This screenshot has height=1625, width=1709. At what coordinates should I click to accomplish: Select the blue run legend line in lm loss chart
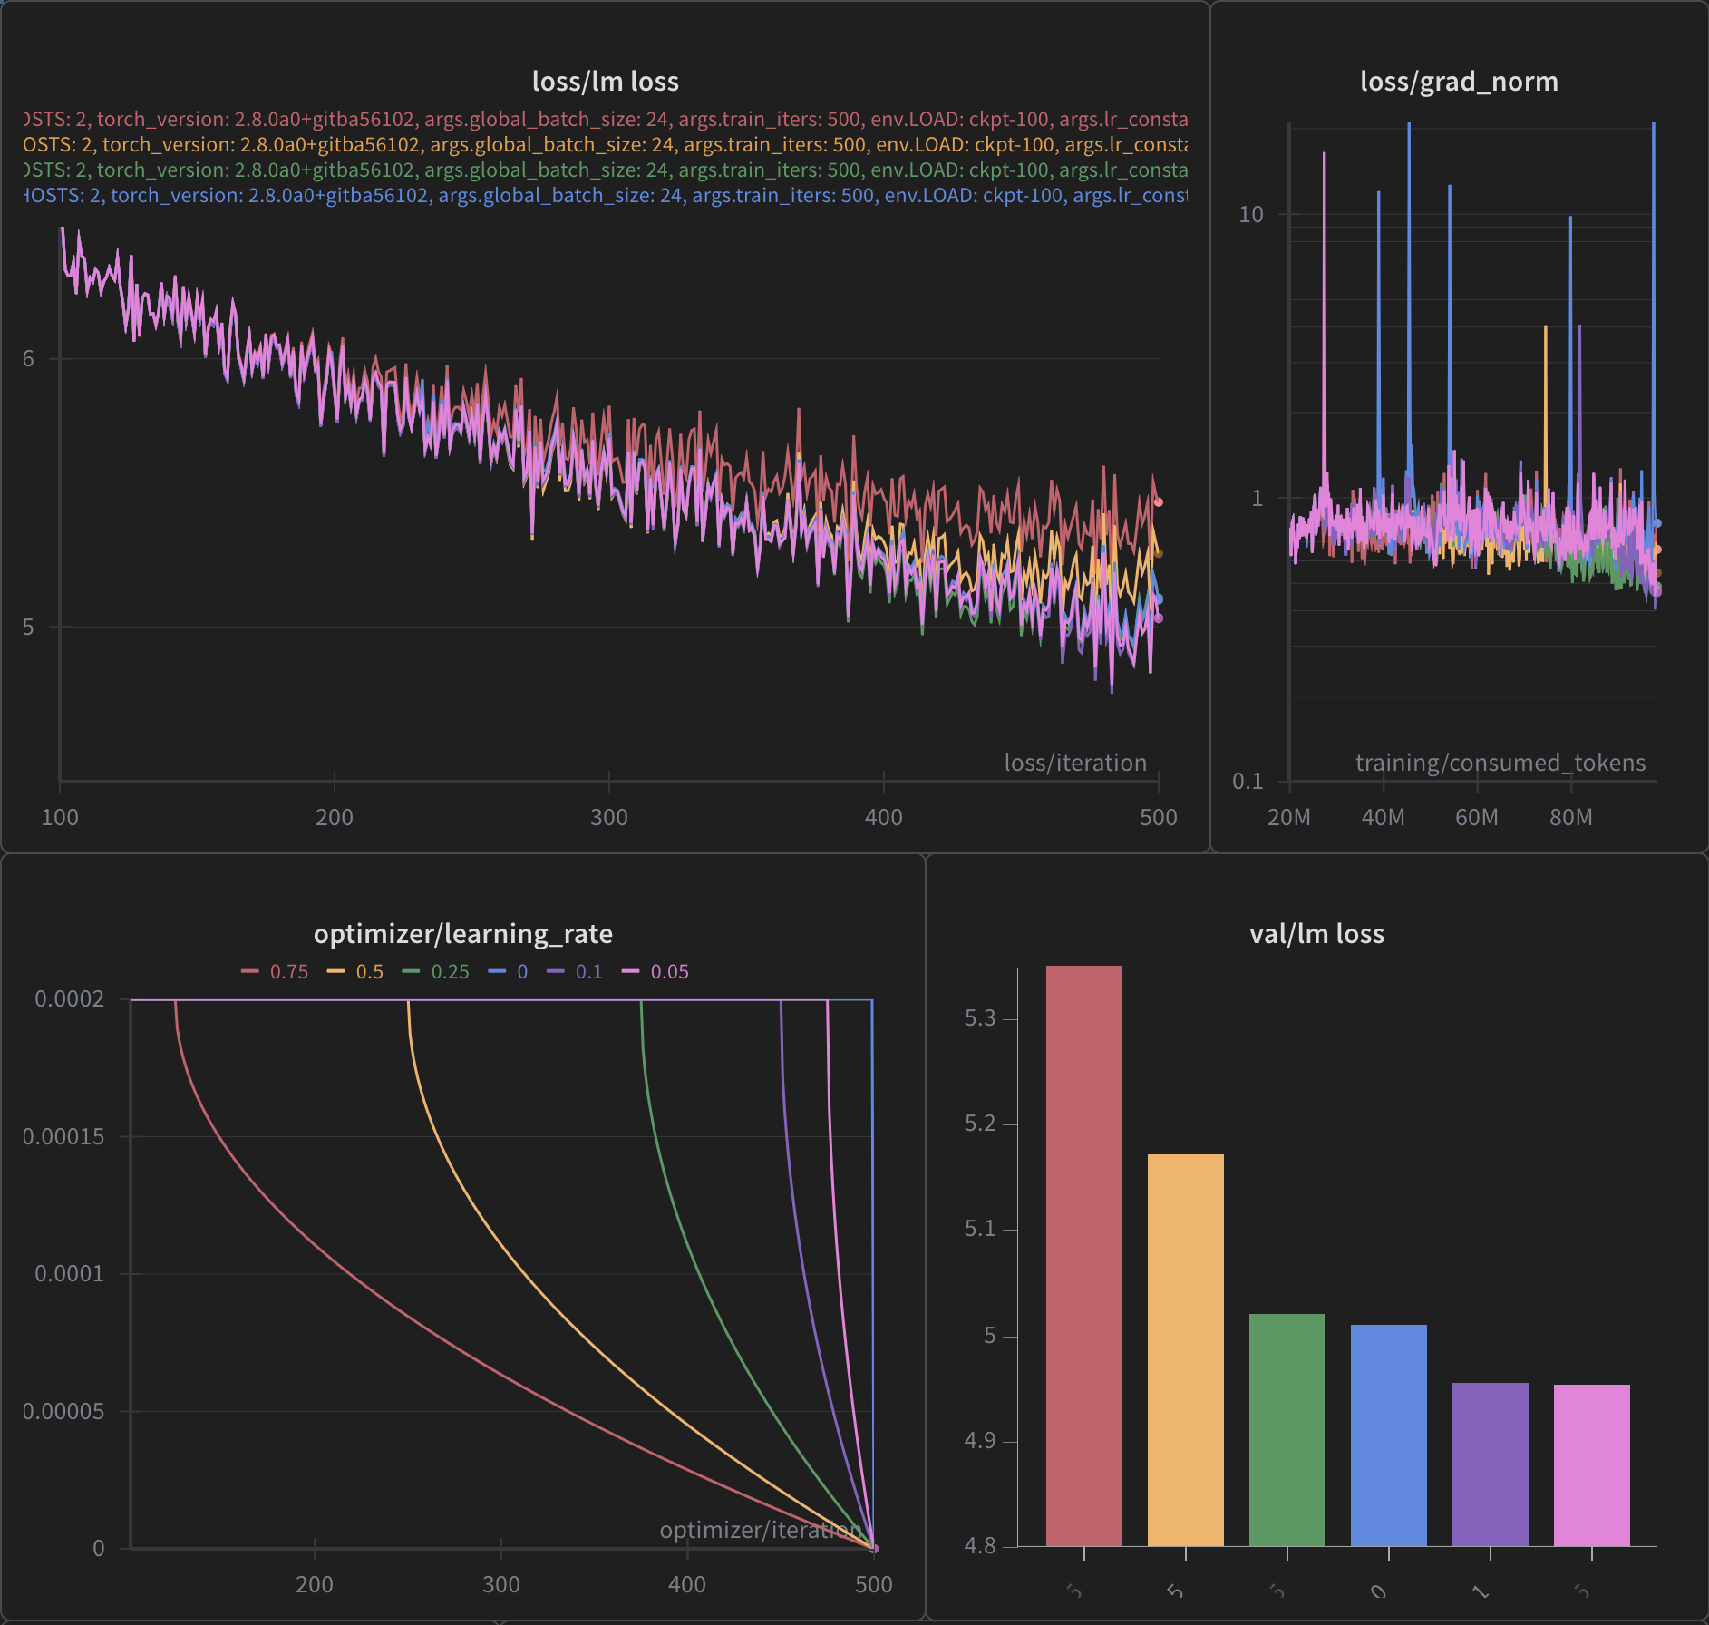[605, 196]
